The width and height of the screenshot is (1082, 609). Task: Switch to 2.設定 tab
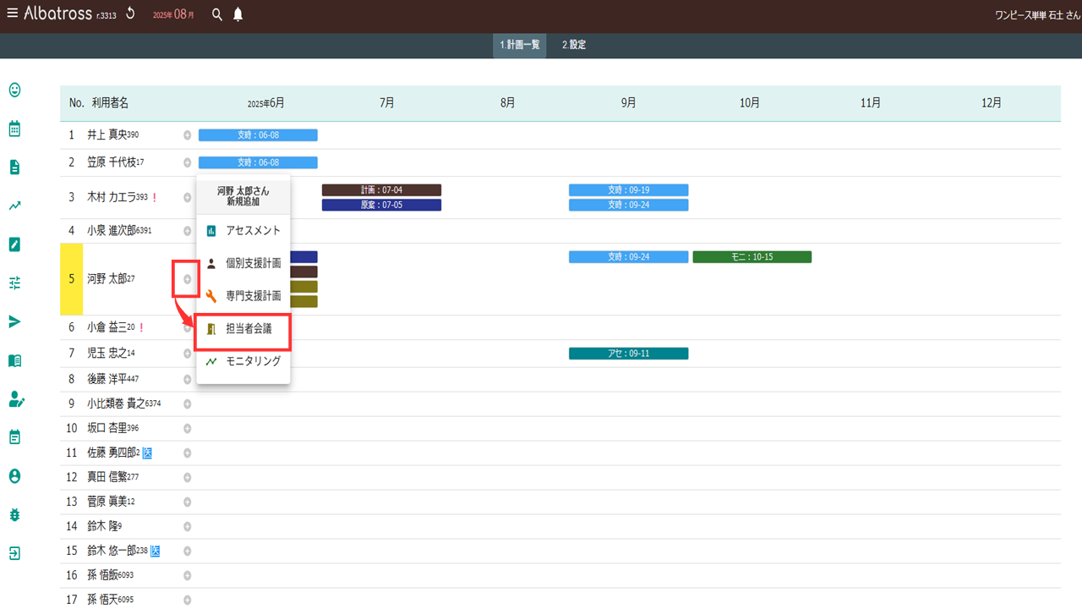click(x=574, y=45)
